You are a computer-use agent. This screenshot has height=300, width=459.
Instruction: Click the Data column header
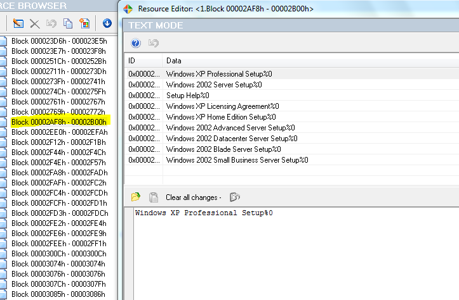(x=311, y=61)
